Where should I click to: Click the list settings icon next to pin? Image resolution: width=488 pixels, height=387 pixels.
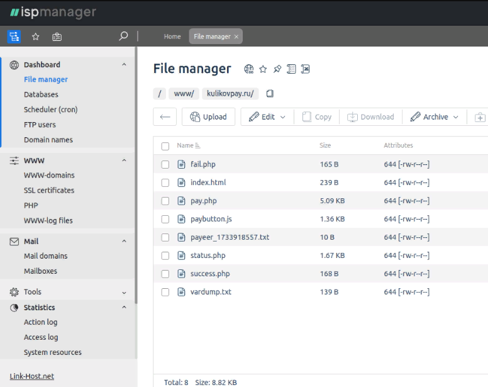point(291,69)
